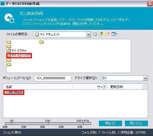Screen dimensions: 153x136
Task: Select the unnamed folder at top right column
Action: click(x=41, y=42)
